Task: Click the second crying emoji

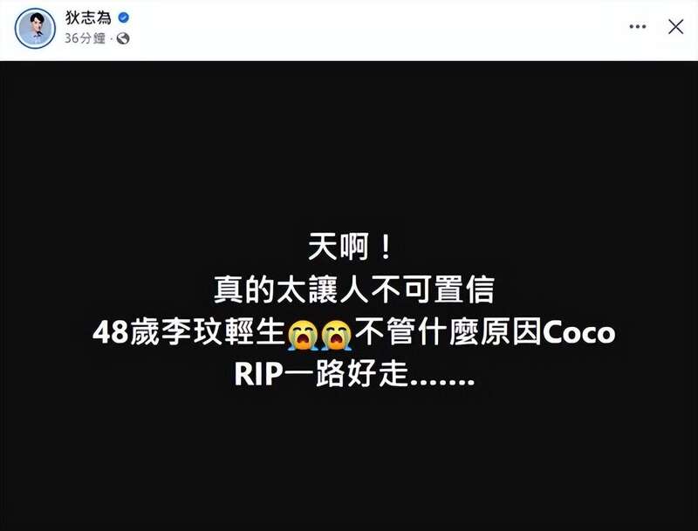Action: [336, 334]
